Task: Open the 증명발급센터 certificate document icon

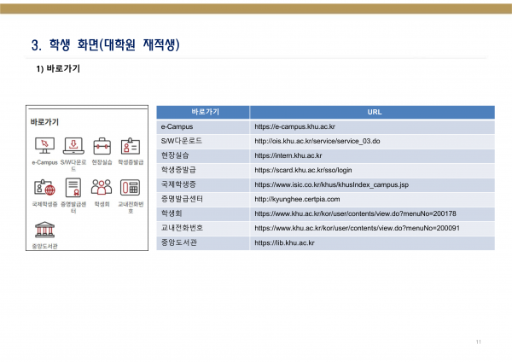Action: click(73, 188)
